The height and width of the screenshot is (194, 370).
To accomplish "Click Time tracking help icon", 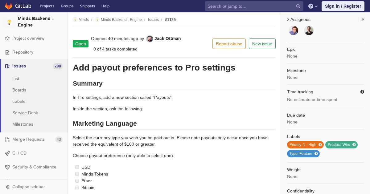I will [x=362, y=92].
